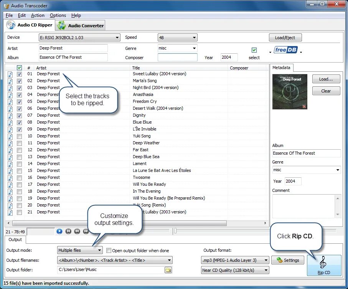348x289 pixels.
Task: Open the Output format mp3 dropdown
Action: tap(235, 260)
